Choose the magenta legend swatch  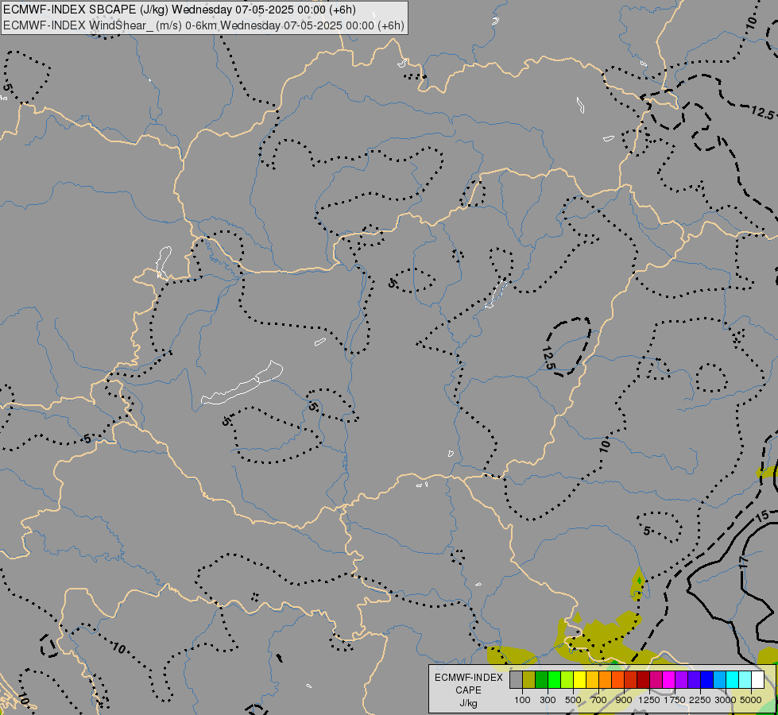coord(669,679)
